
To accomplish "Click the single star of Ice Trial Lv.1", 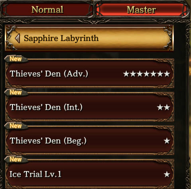I will click(x=167, y=174).
